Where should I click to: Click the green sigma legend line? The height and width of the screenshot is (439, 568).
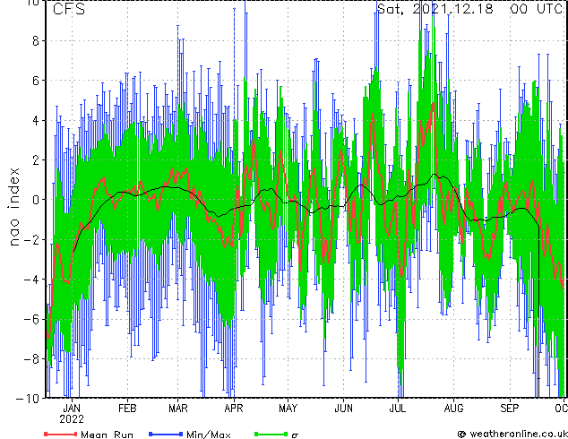click(271, 434)
